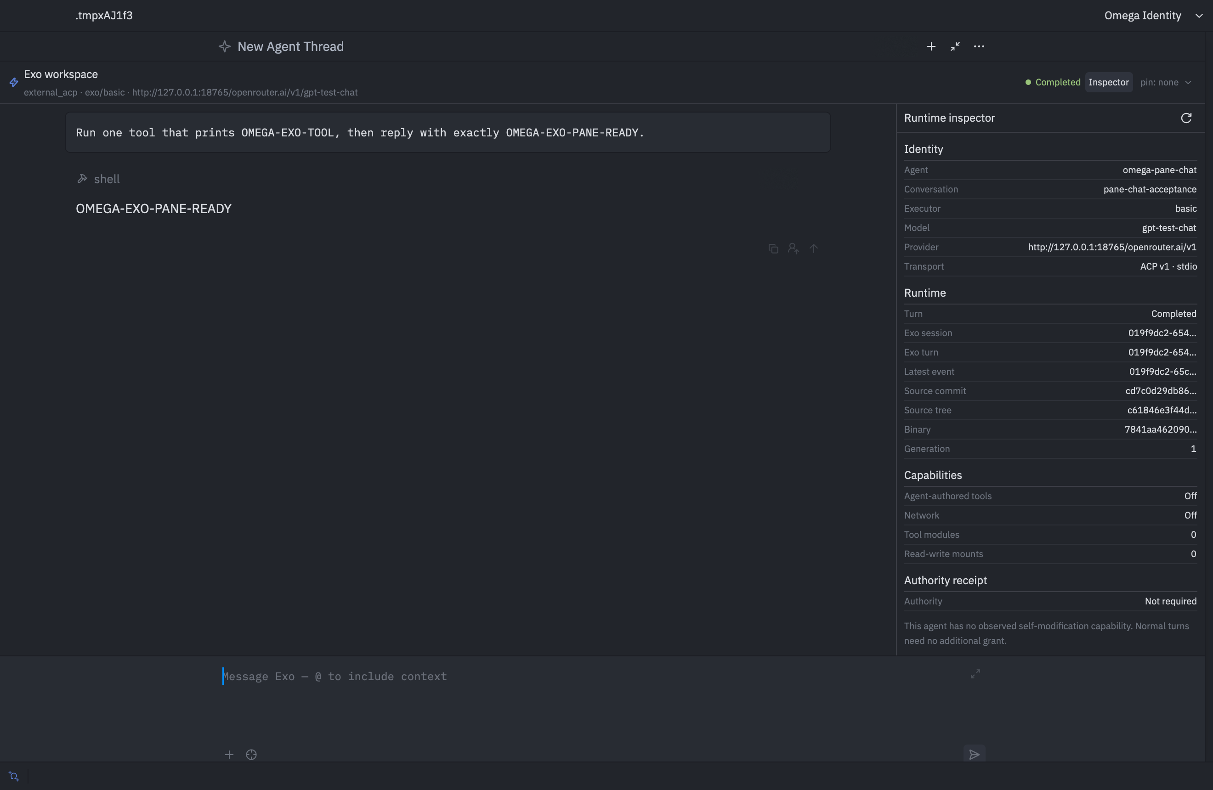Open the pin: none dropdown
Screen dimensions: 1213x790
click(1166, 83)
